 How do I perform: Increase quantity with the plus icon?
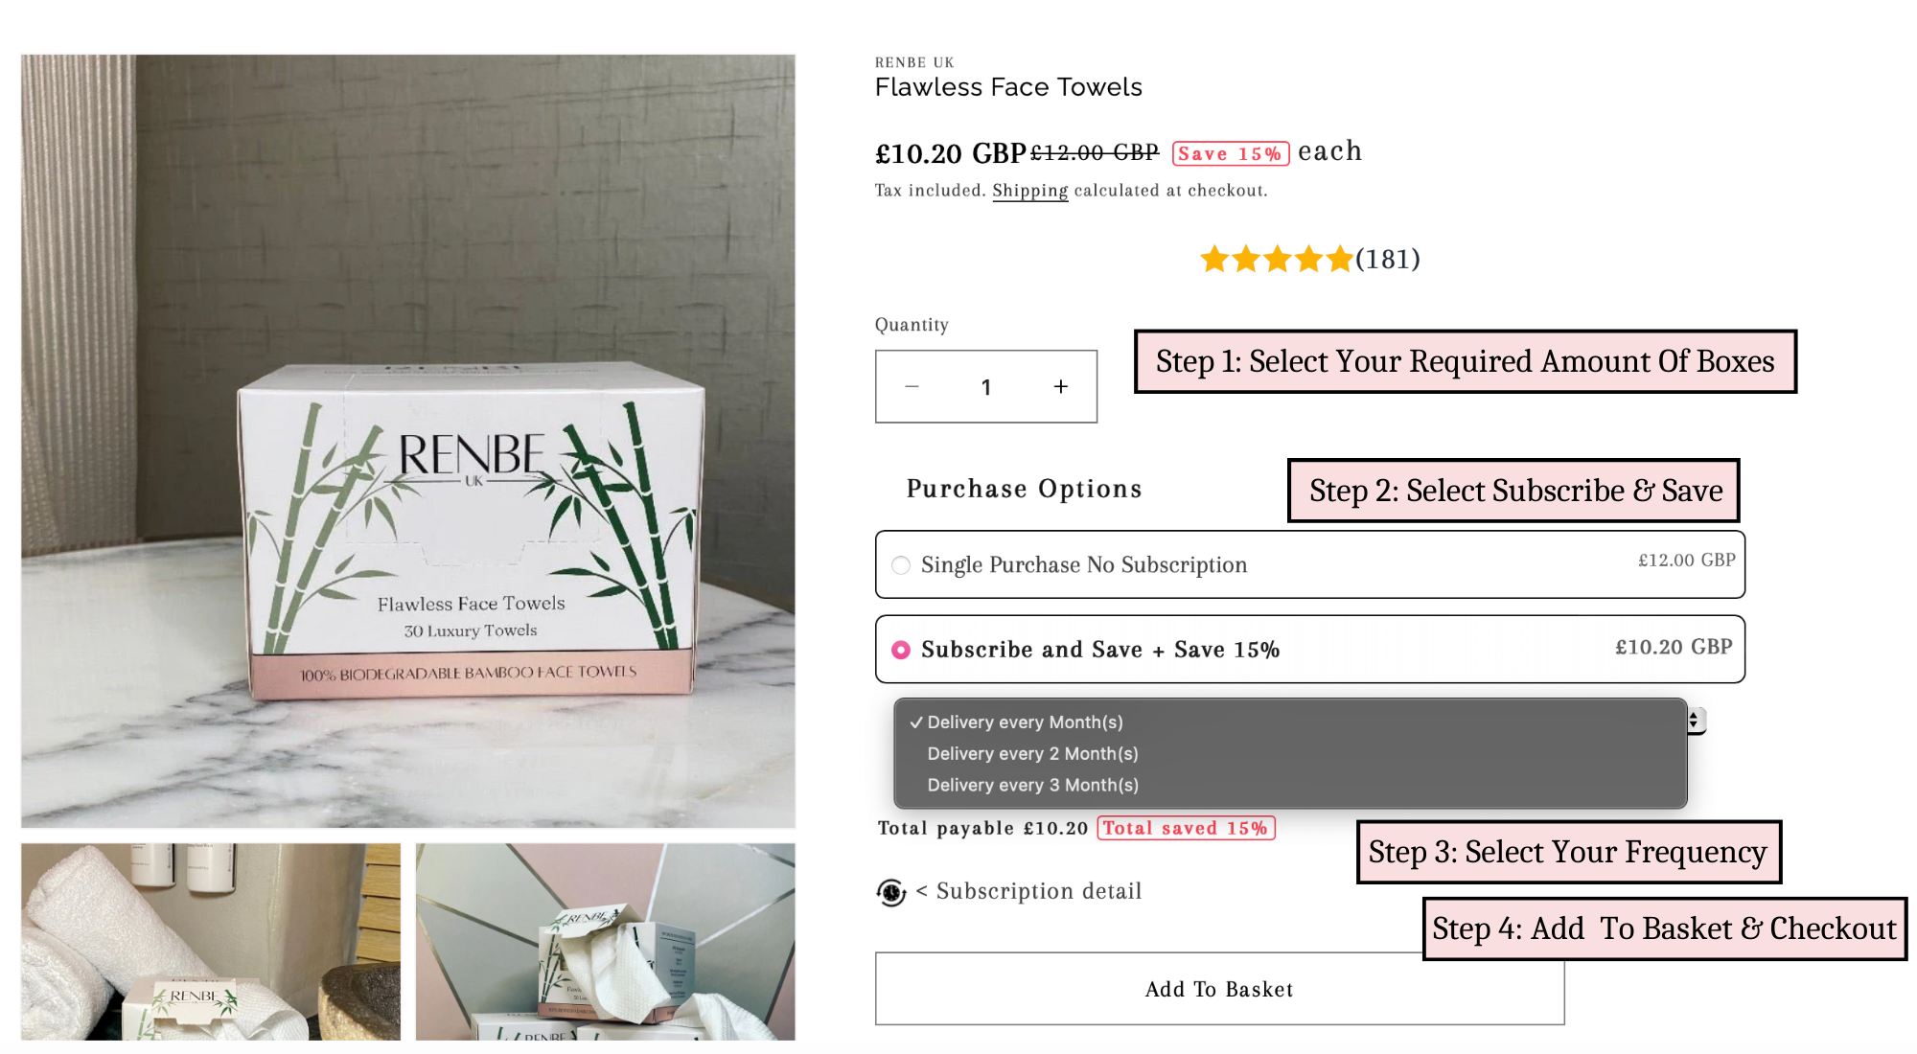coord(1060,386)
